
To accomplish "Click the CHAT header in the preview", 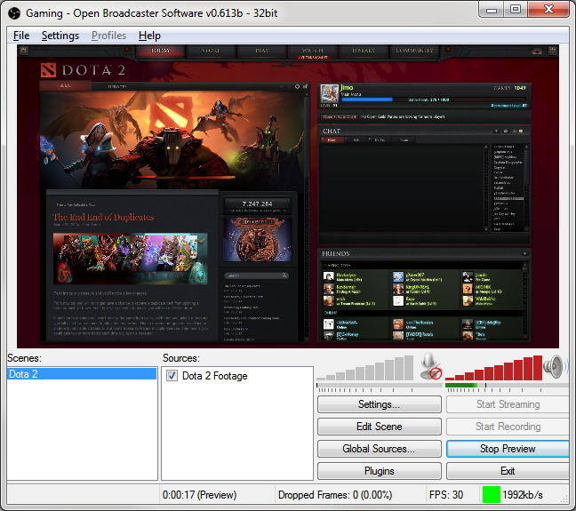I will pos(332,132).
